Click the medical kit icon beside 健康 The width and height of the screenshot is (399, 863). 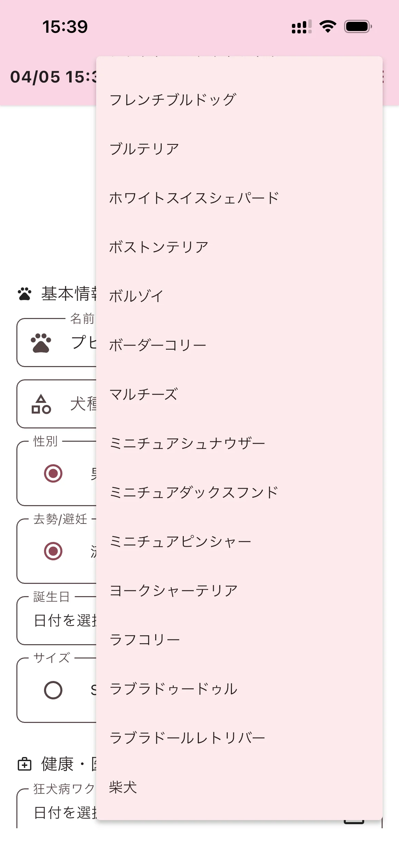[x=25, y=764]
